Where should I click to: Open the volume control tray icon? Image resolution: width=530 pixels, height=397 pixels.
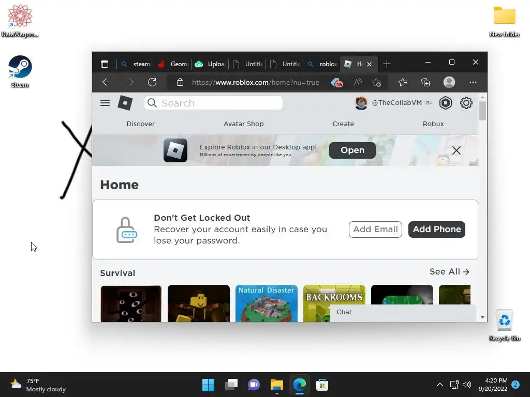tap(467, 385)
